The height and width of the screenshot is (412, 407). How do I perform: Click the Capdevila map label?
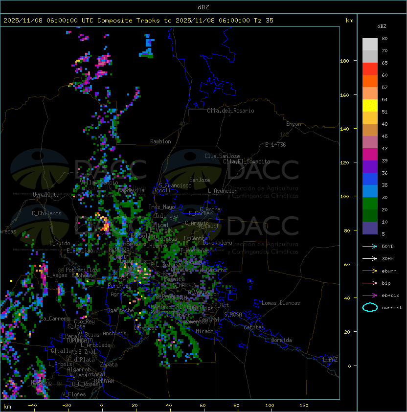tap(132, 190)
